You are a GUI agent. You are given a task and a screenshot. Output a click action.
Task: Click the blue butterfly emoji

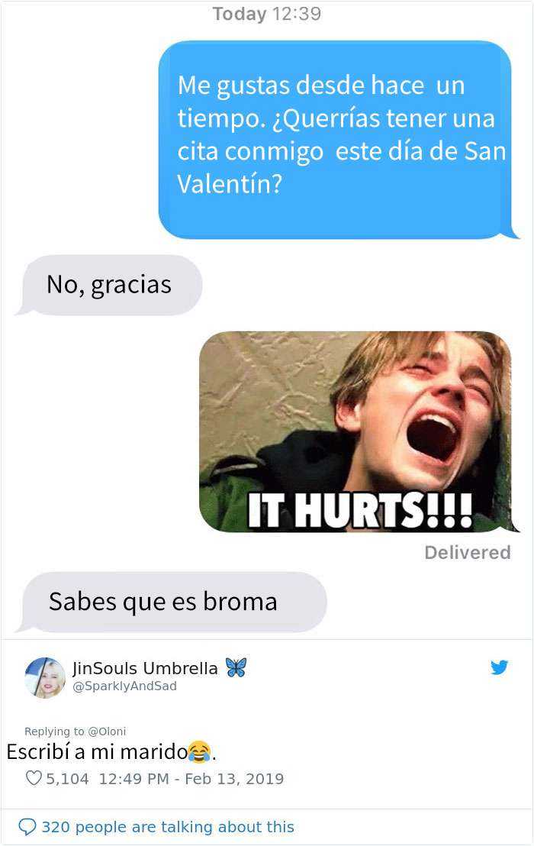[x=236, y=667]
